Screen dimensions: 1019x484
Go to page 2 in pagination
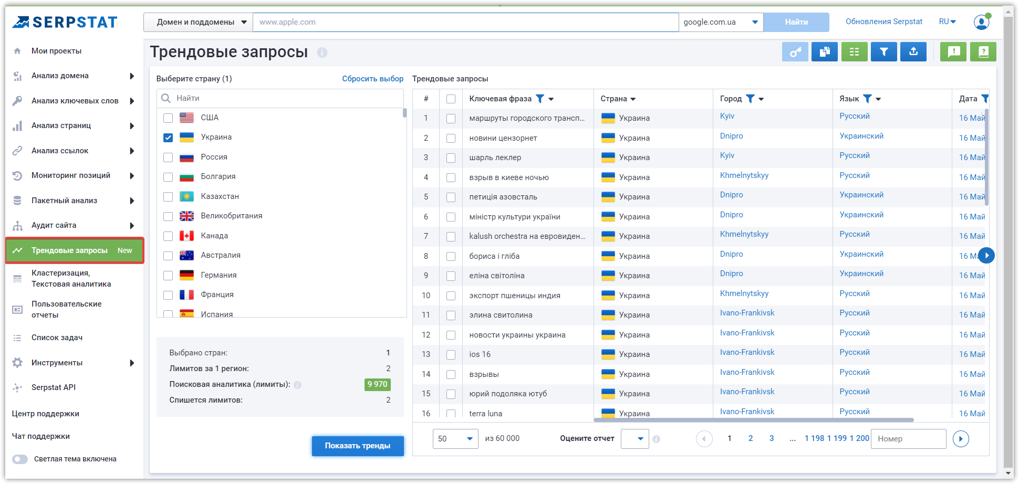(751, 438)
